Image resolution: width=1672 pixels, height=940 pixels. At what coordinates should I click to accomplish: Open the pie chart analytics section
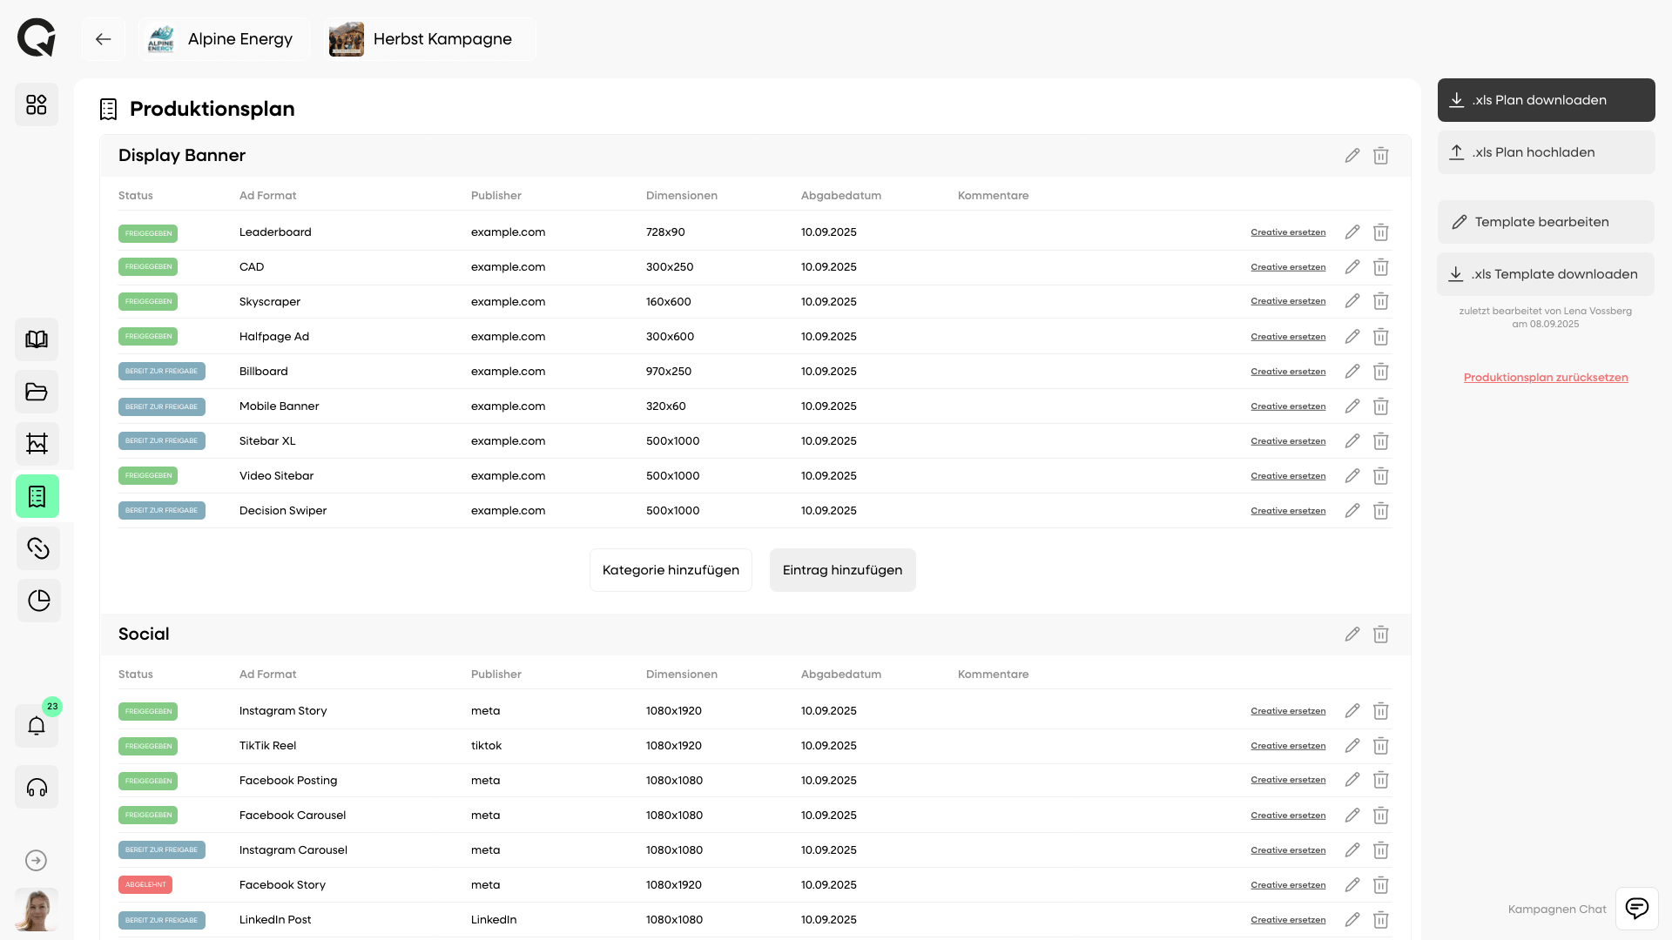[x=38, y=600]
